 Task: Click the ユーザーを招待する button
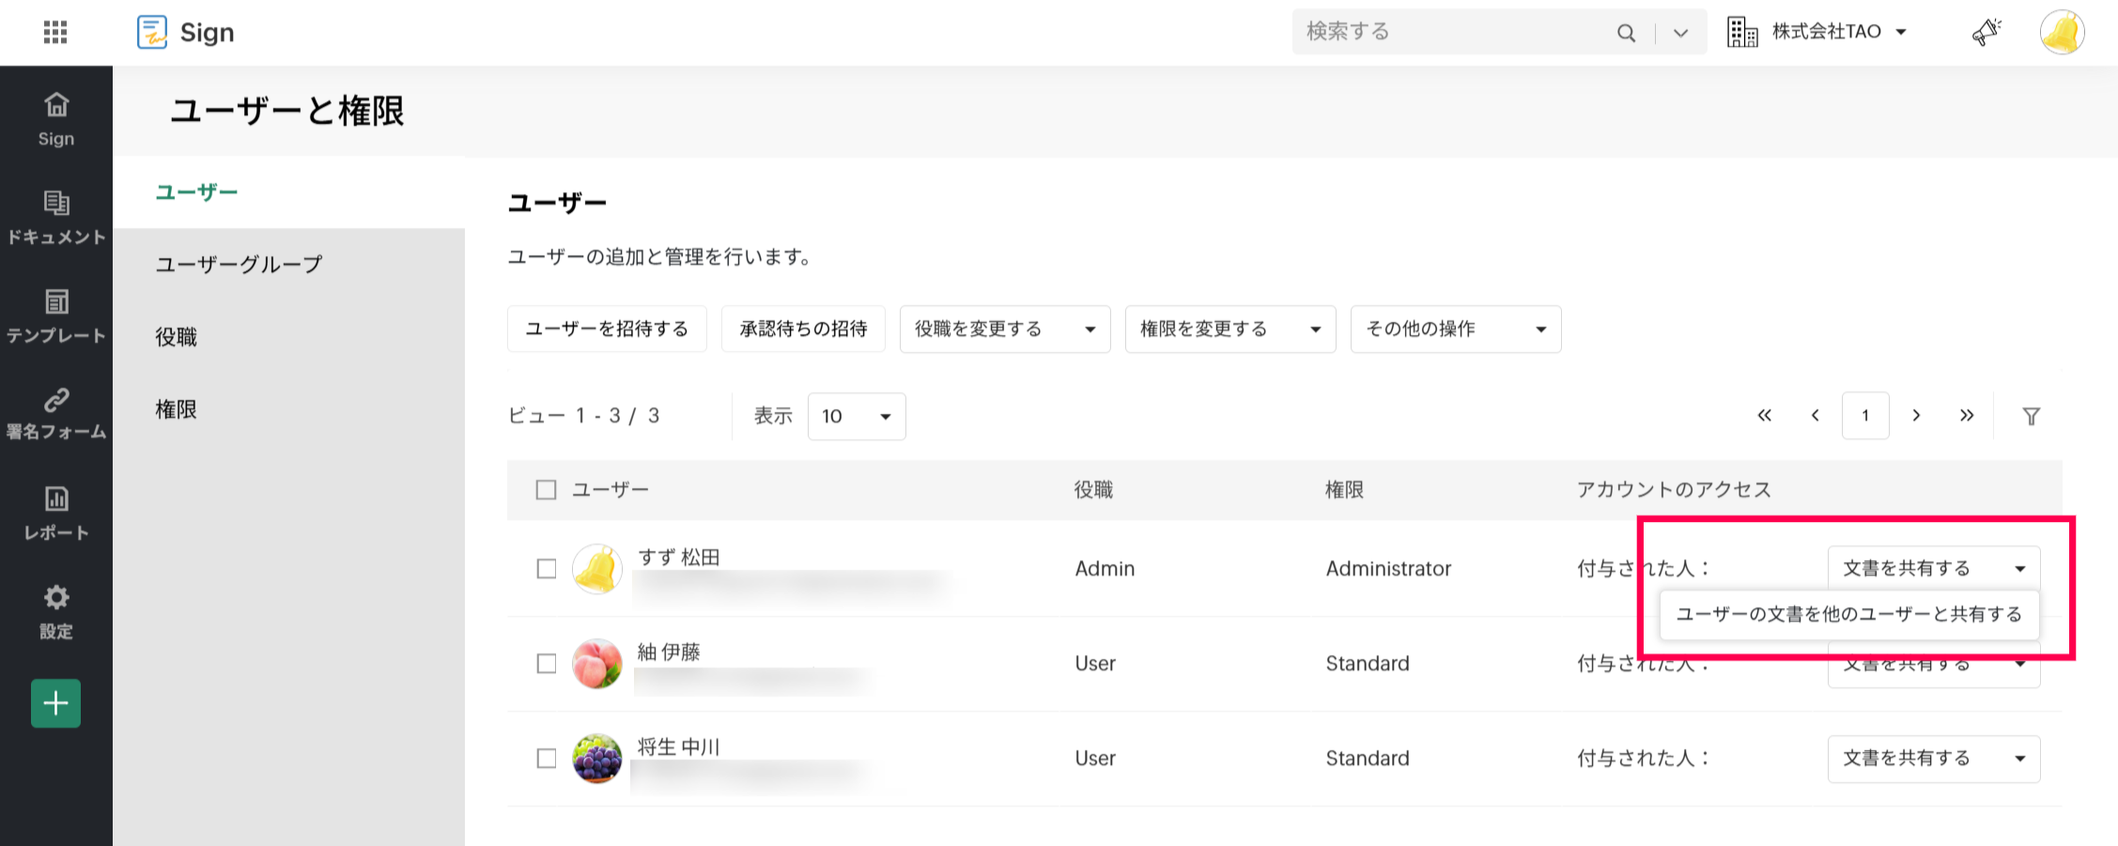click(607, 330)
